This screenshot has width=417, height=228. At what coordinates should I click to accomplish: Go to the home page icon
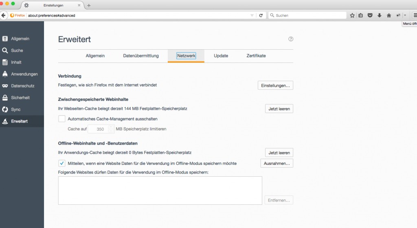pos(388,15)
